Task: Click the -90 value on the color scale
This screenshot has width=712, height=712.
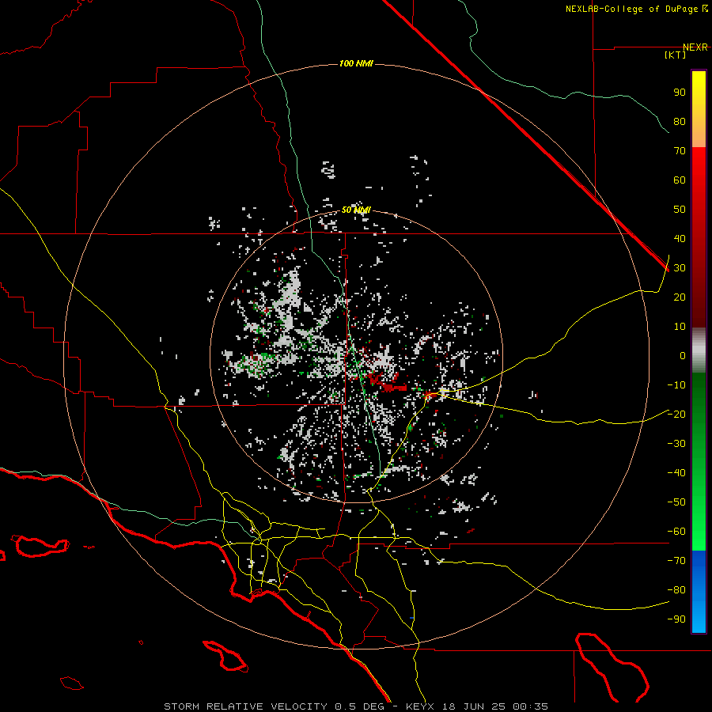Action: [676, 619]
